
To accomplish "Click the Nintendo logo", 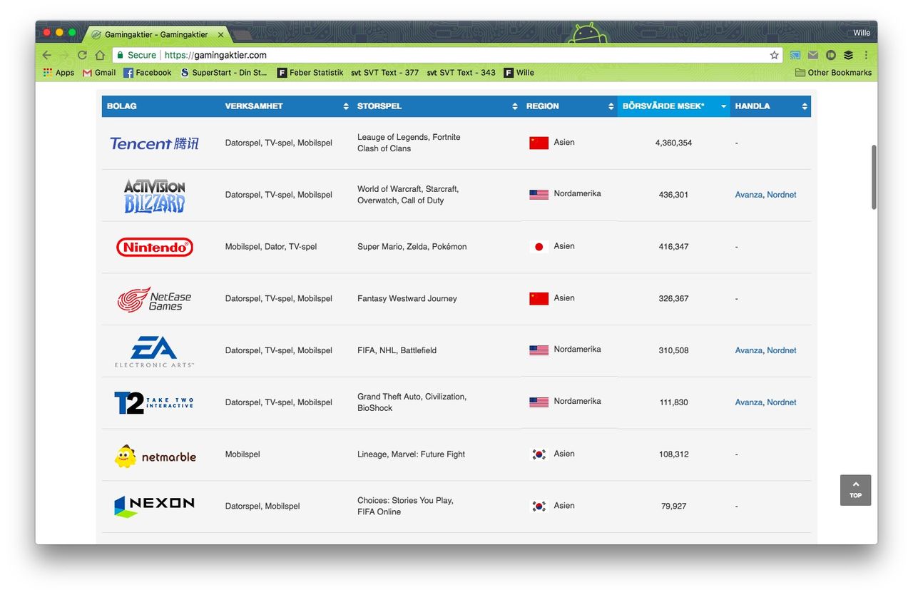I will pyautogui.click(x=154, y=247).
